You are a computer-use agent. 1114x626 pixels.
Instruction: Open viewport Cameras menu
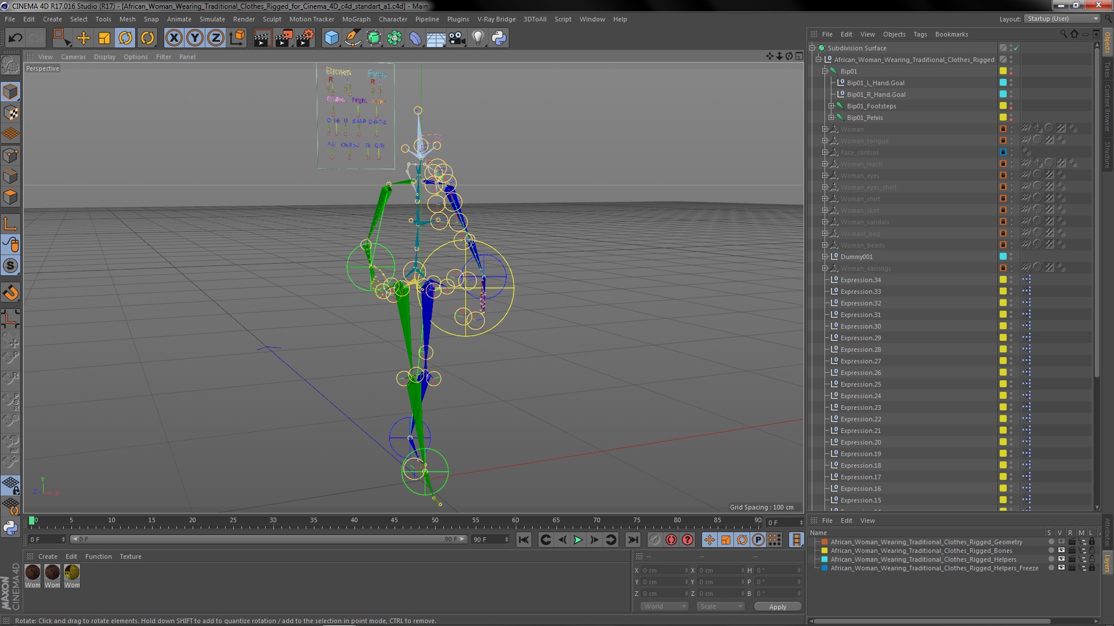pos(73,57)
